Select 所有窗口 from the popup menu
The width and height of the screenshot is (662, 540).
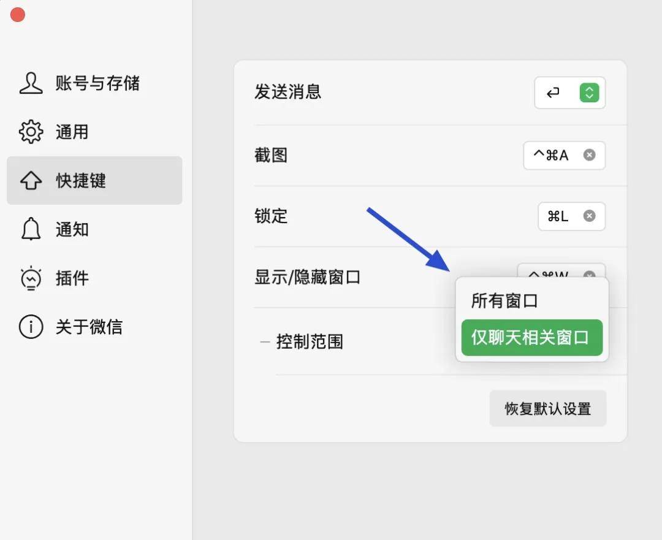click(504, 301)
